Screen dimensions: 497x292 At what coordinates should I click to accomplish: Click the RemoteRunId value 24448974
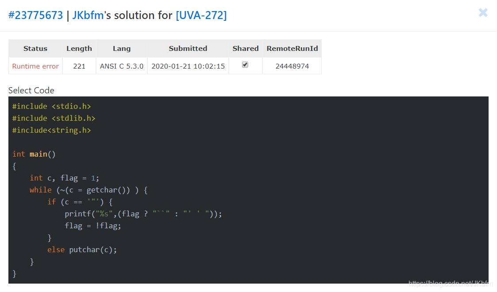[292, 66]
